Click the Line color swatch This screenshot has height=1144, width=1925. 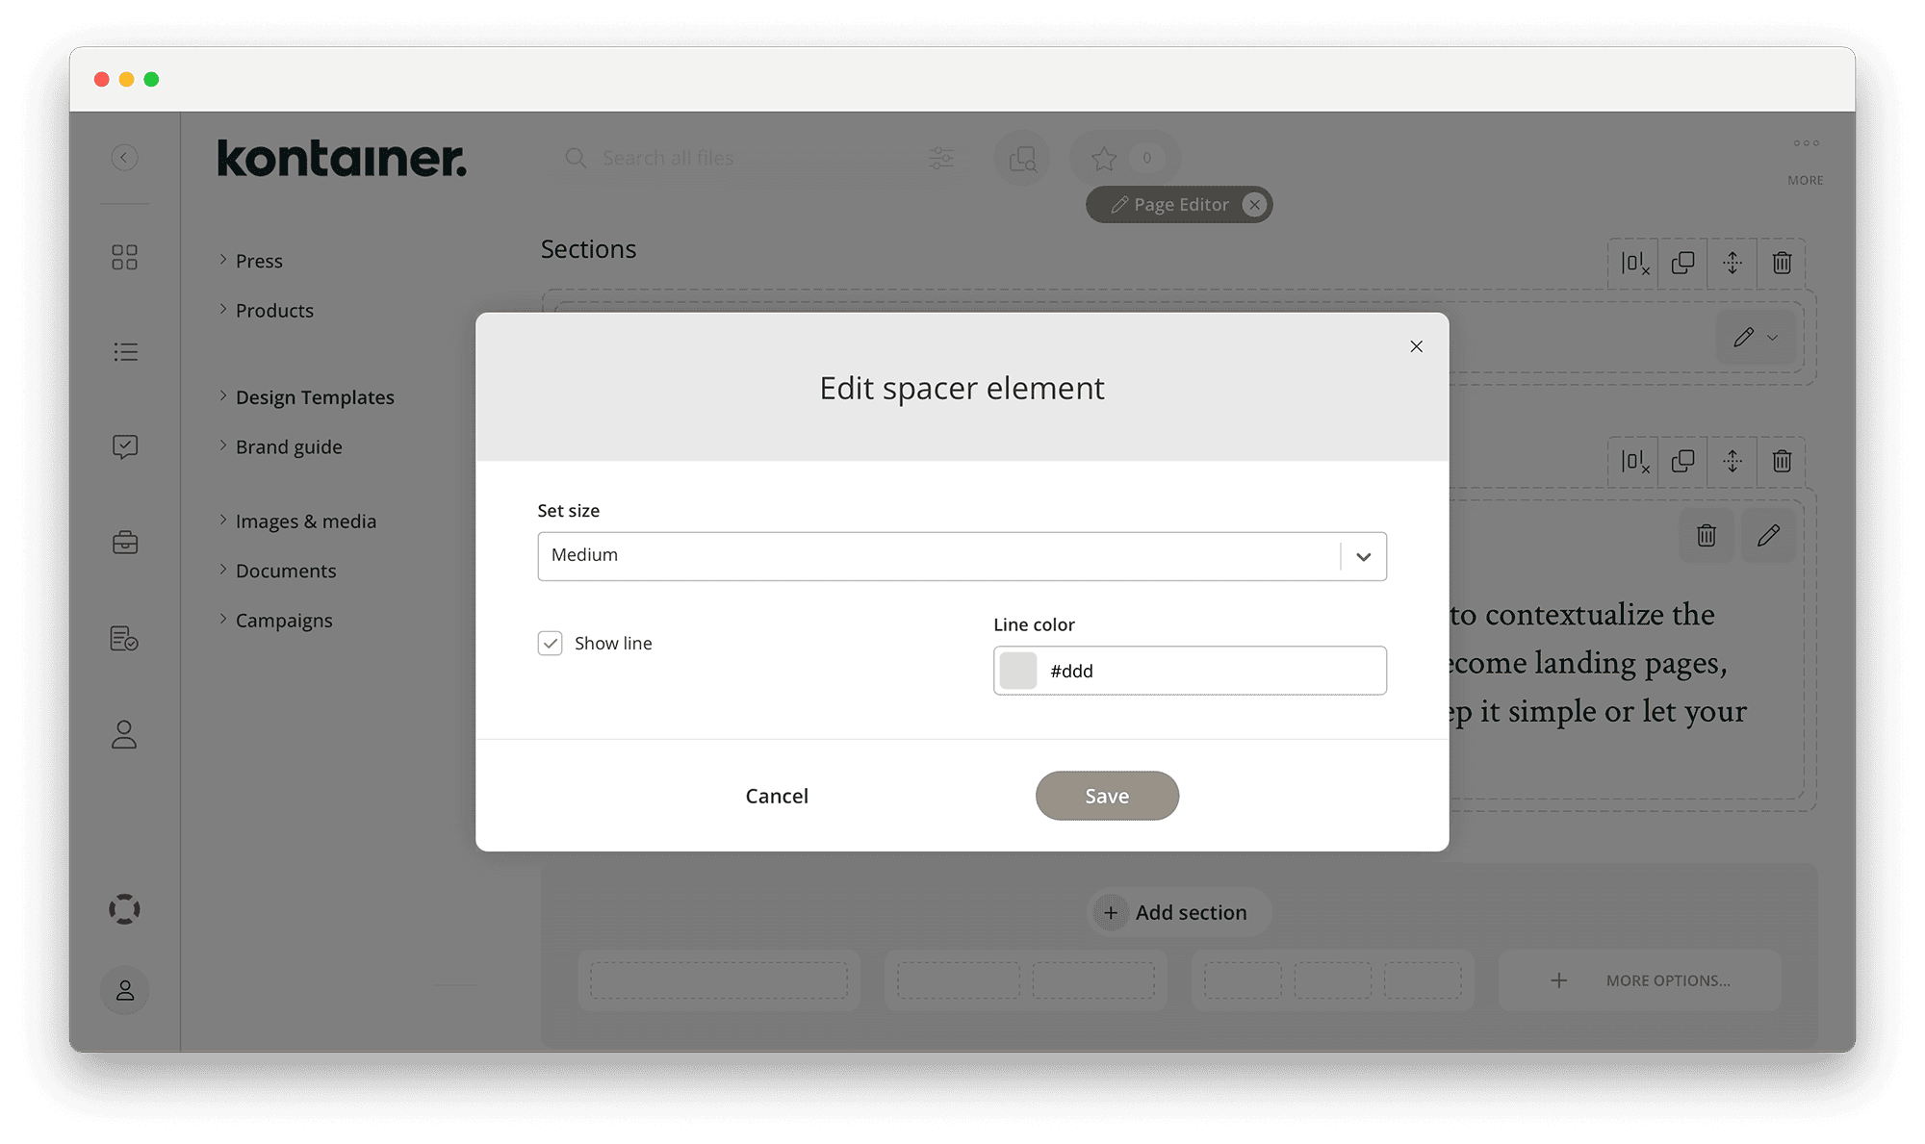(x=1017, y=670)
